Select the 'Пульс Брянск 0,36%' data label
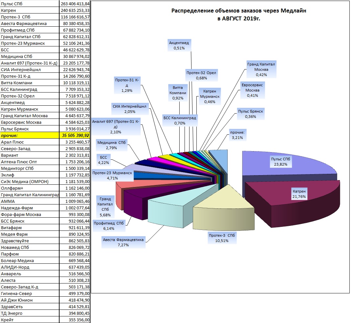 click(251, 114)
